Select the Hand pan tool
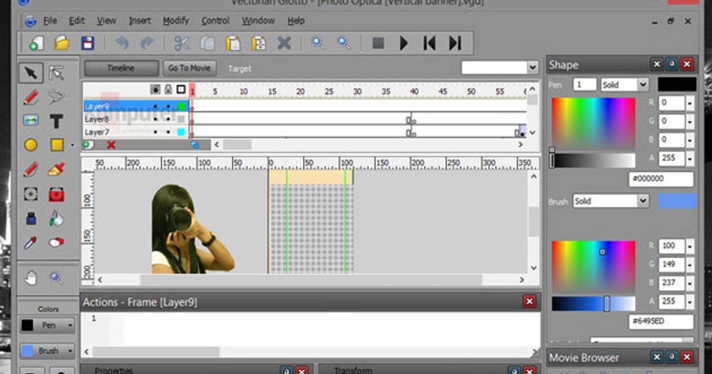The image size is (712, 374). click(x=31, y=277)
